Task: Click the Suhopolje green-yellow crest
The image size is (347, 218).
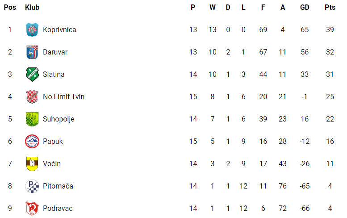Action: (32, 119)
